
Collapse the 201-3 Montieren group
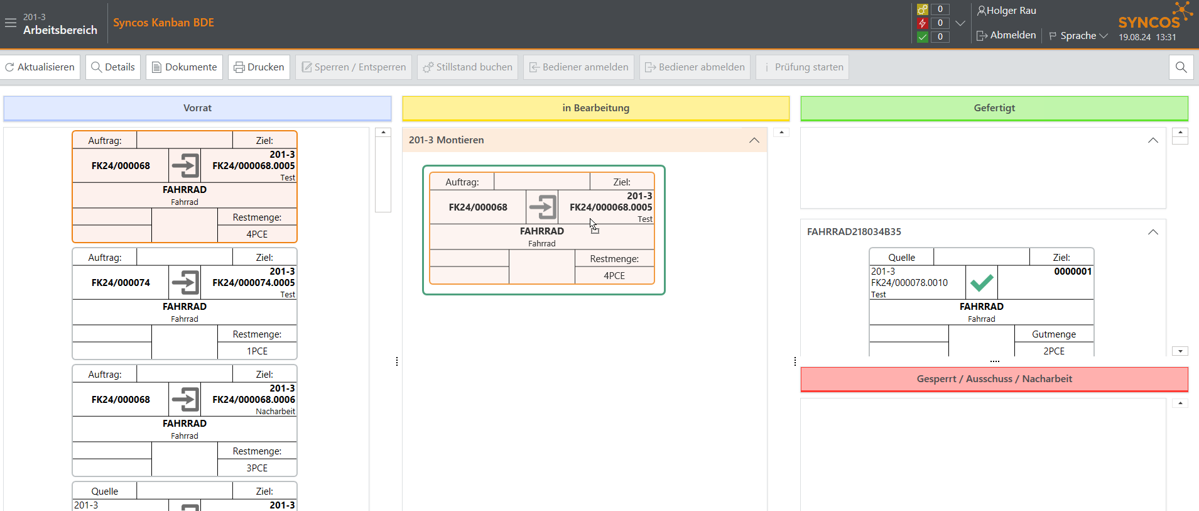click(754, 140)
